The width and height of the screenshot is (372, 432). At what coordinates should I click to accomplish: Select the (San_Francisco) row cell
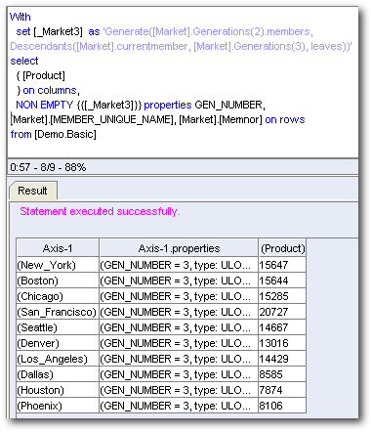(58, 312)
